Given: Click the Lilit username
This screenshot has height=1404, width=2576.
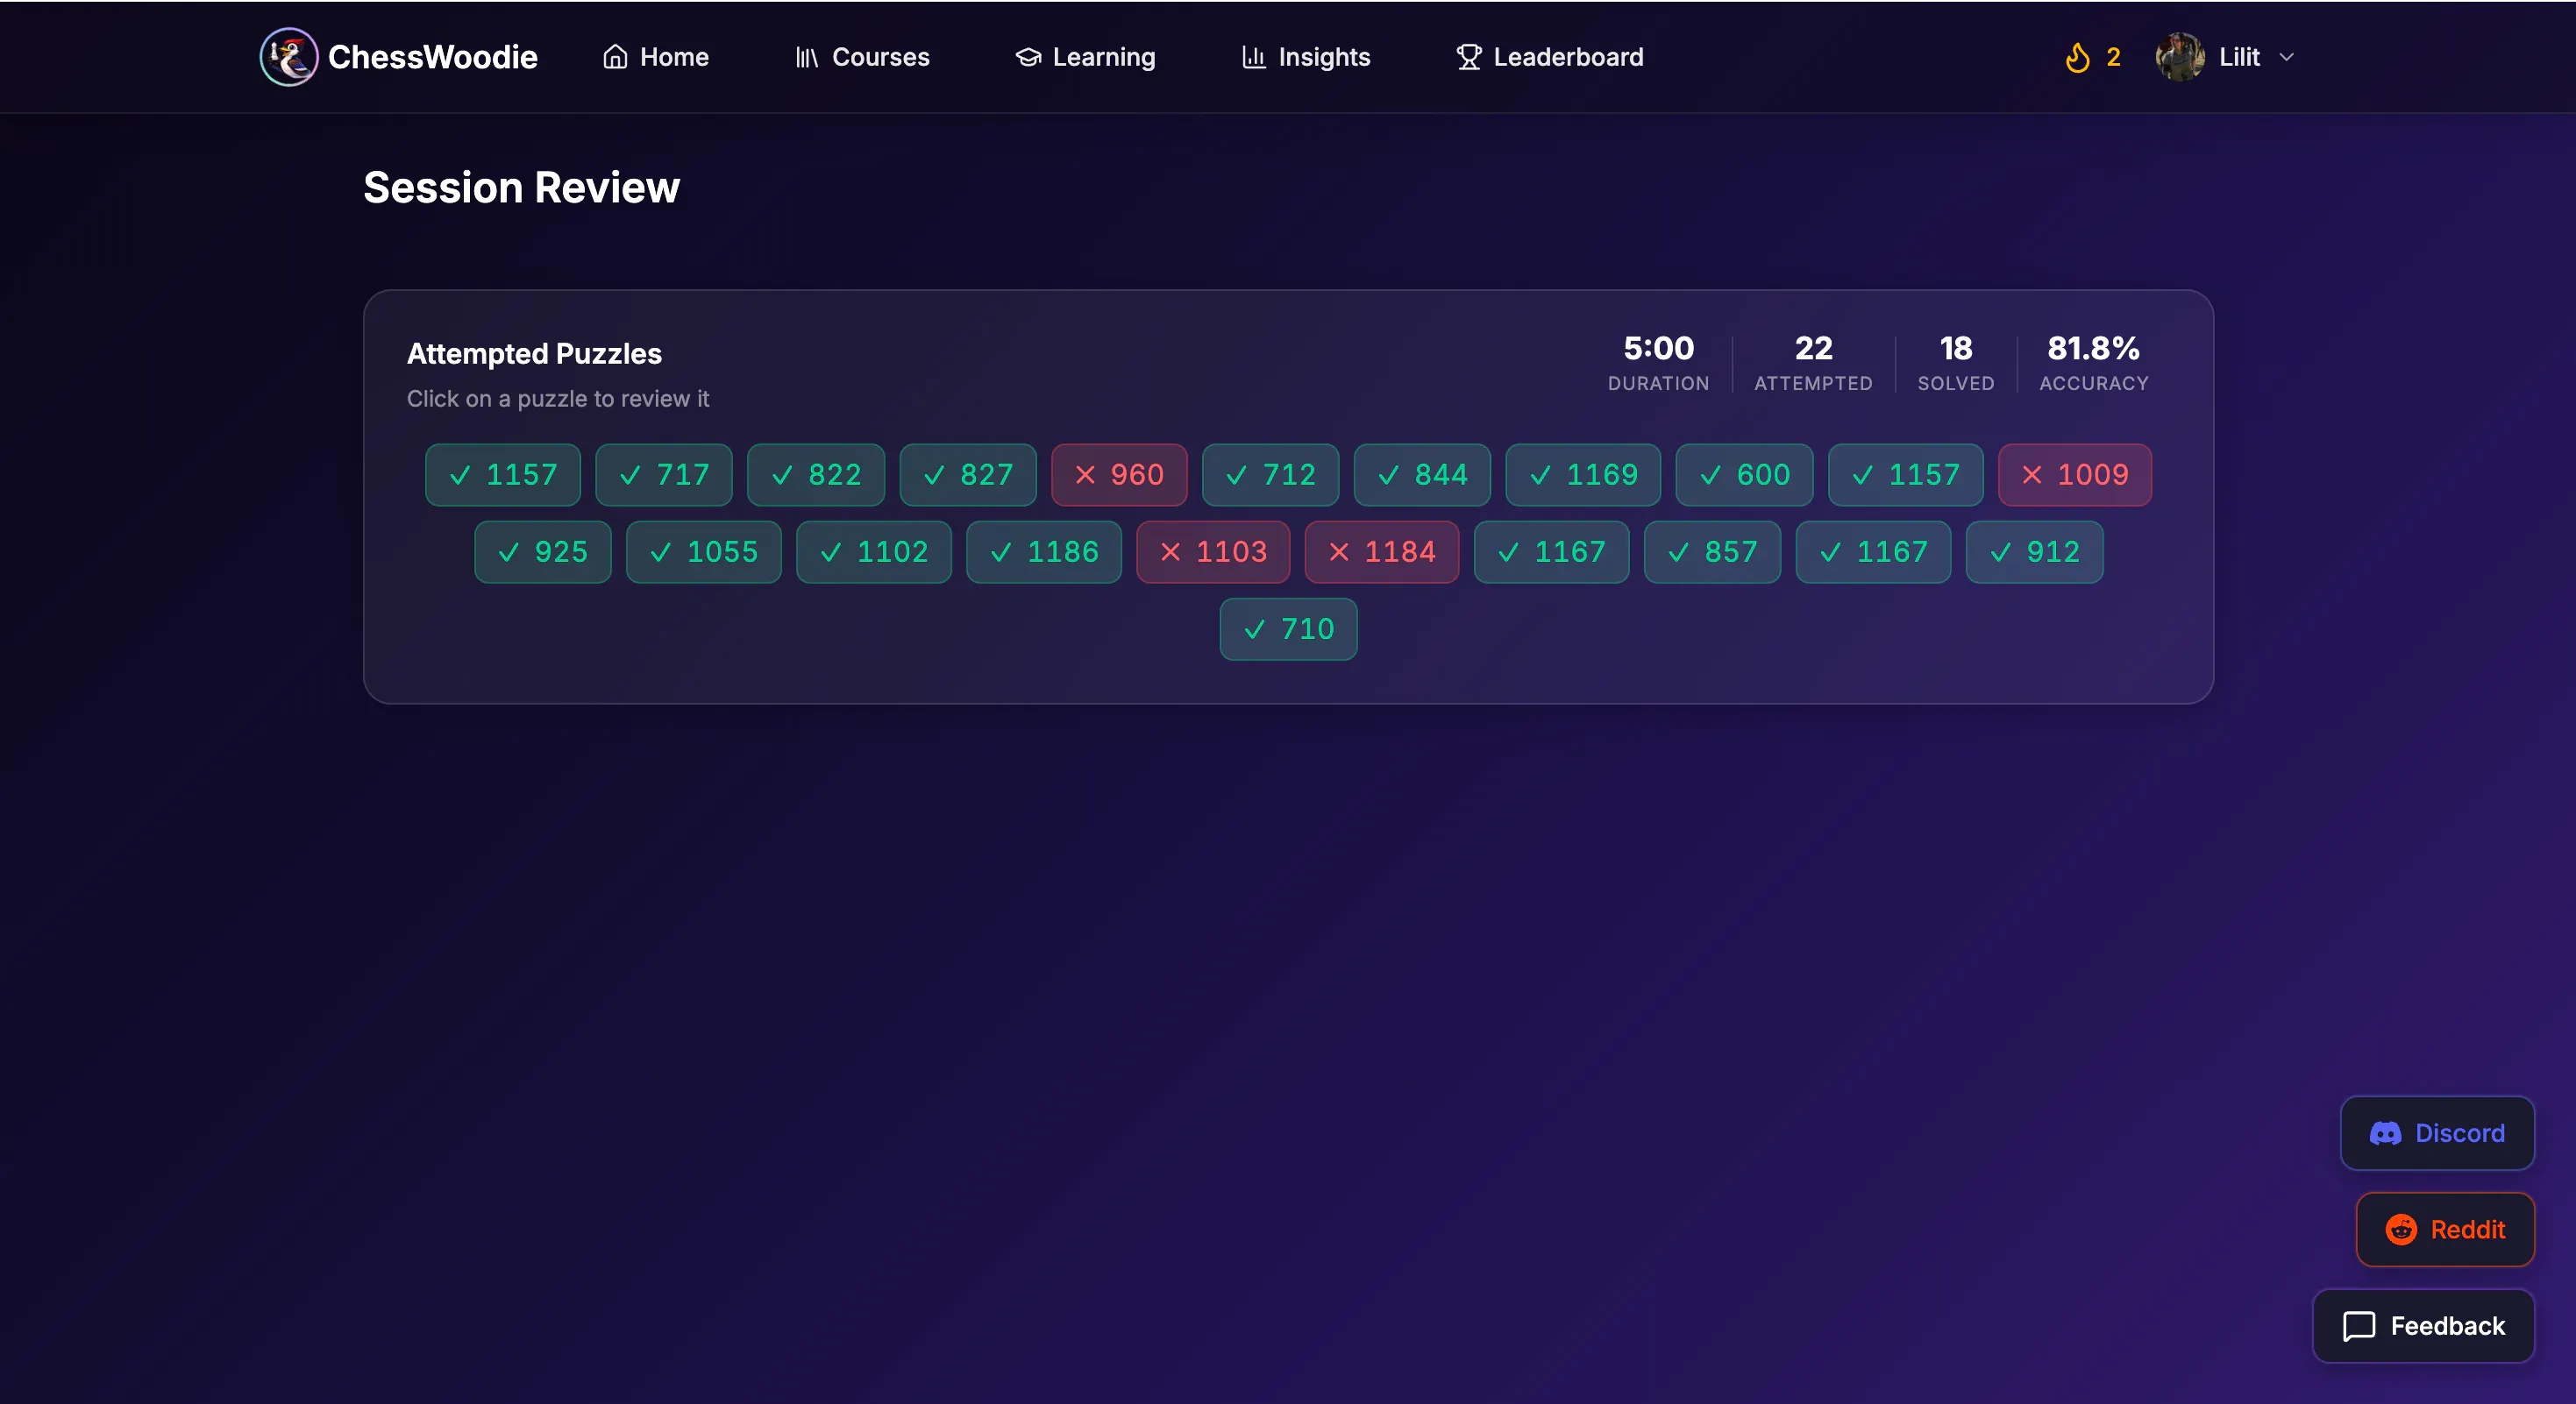Looking at the screenshot, I should click(2240, 57).
